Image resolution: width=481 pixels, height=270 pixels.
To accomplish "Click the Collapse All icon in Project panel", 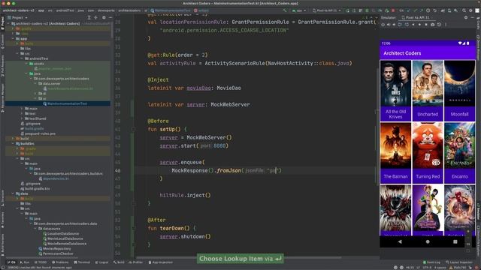I will (x=95, y=17).
